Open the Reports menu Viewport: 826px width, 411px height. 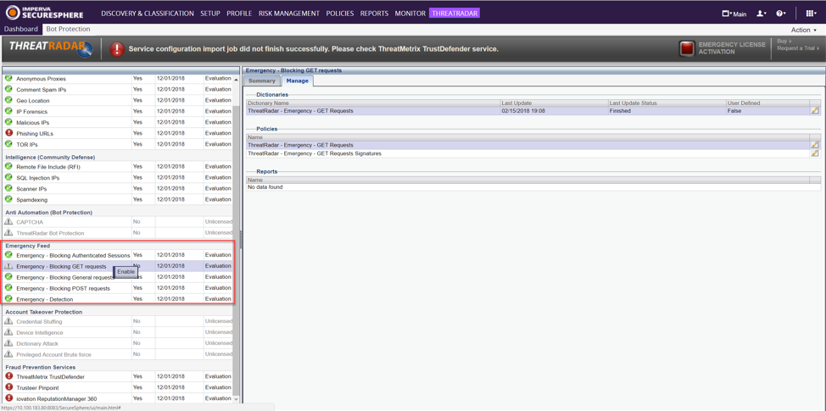(x=375, y=14)
